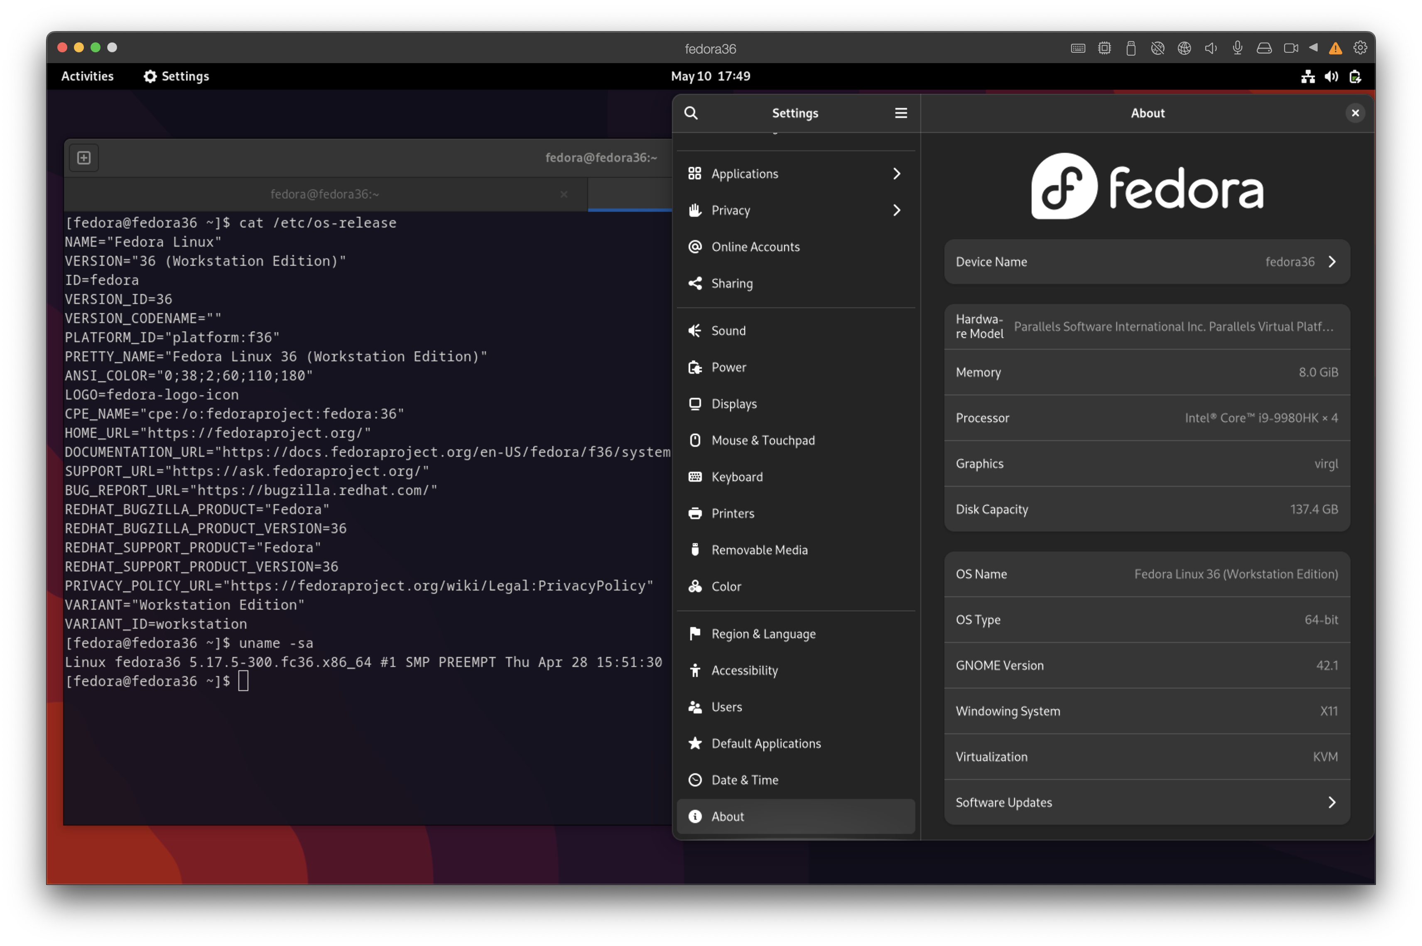The width and height of the screenshot is (1422, 946).
Task: Expand the Applications submenu chevron
Action: tap(897, 174)
